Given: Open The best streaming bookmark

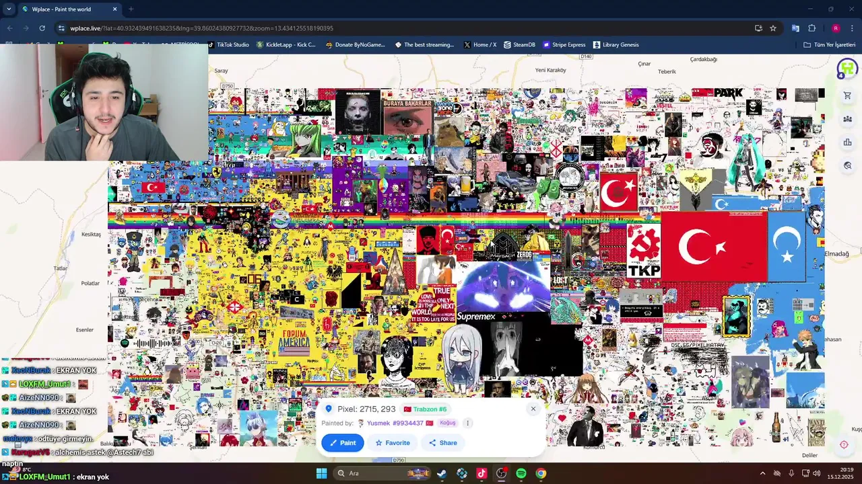Looking at the screenshot, I should 425,45.
